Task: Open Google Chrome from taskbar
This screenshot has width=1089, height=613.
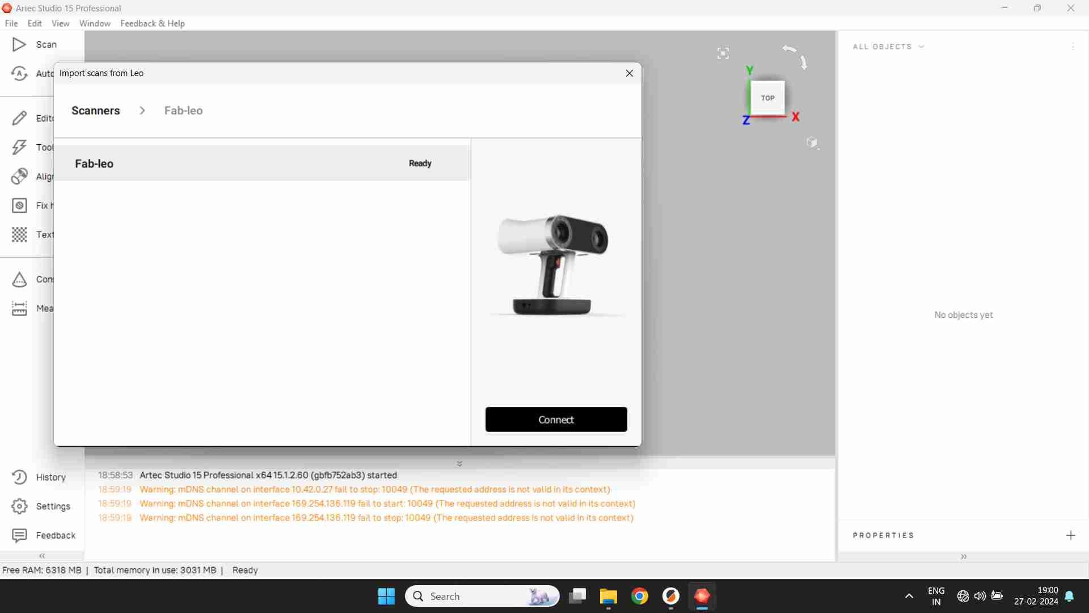Action: (639, 596)
